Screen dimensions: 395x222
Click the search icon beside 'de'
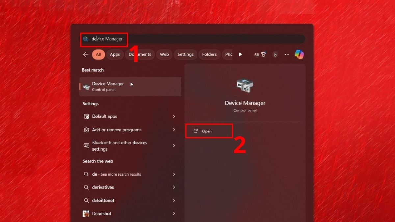pyautogui.click(x=86, y=174)
